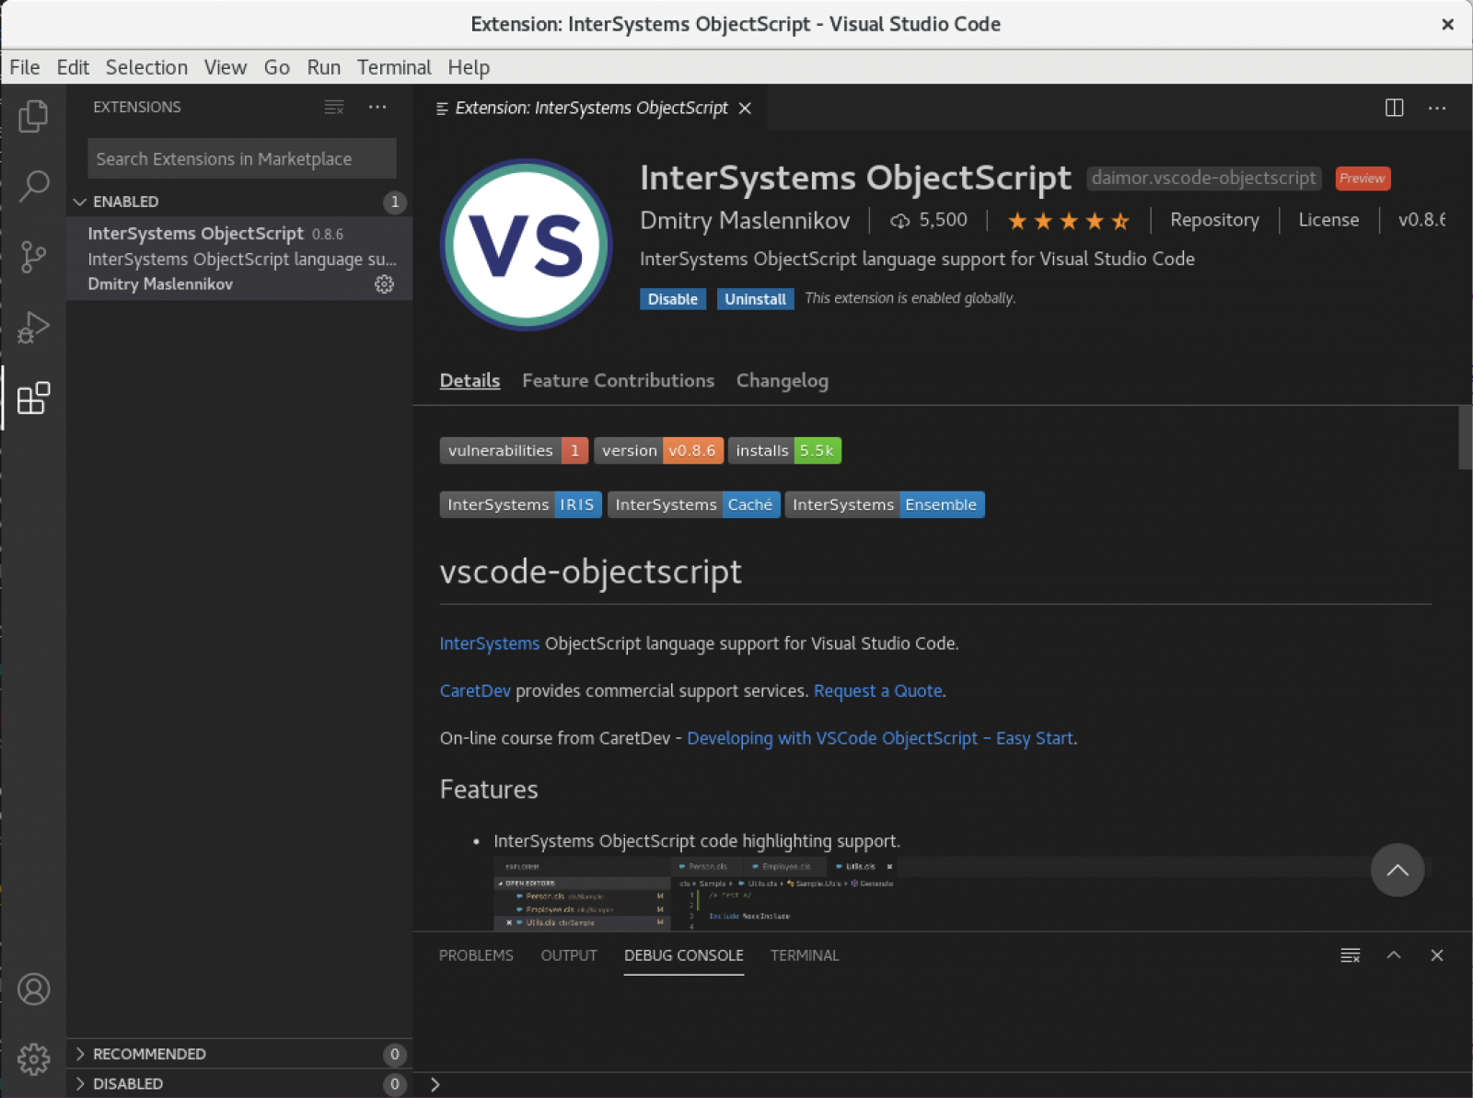1473x1098 pixels.
Task: Maximize the bottom panel size
Action: pos(1394,955)
